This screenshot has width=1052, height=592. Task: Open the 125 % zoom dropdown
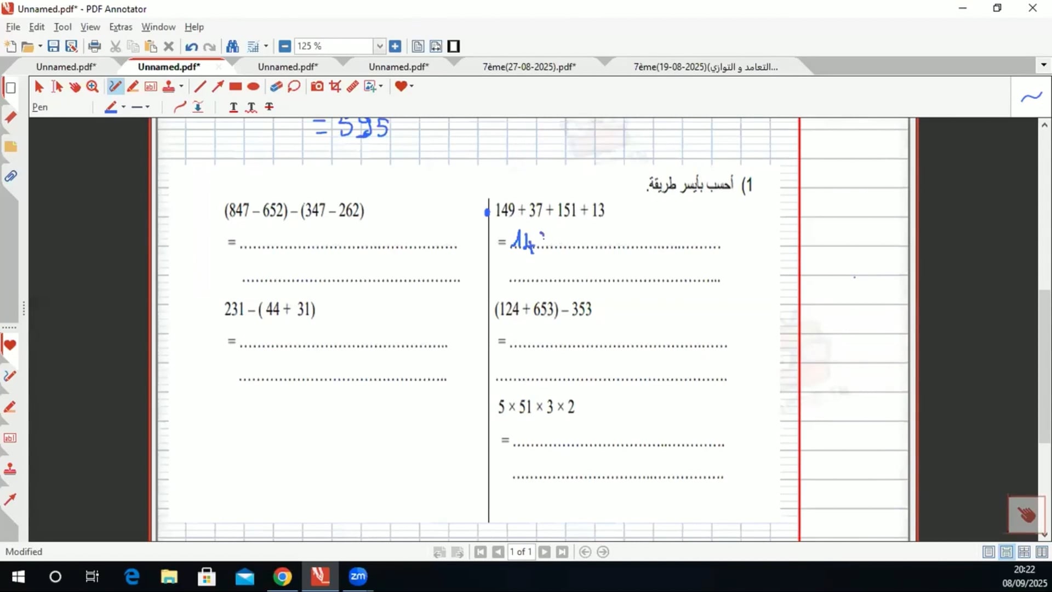pos(379,47)
